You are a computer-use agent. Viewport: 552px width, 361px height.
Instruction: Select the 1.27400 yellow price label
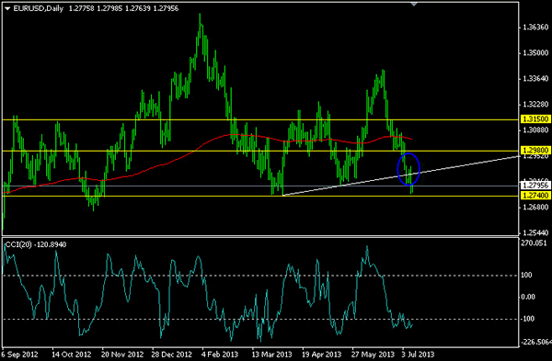(535, 196)
